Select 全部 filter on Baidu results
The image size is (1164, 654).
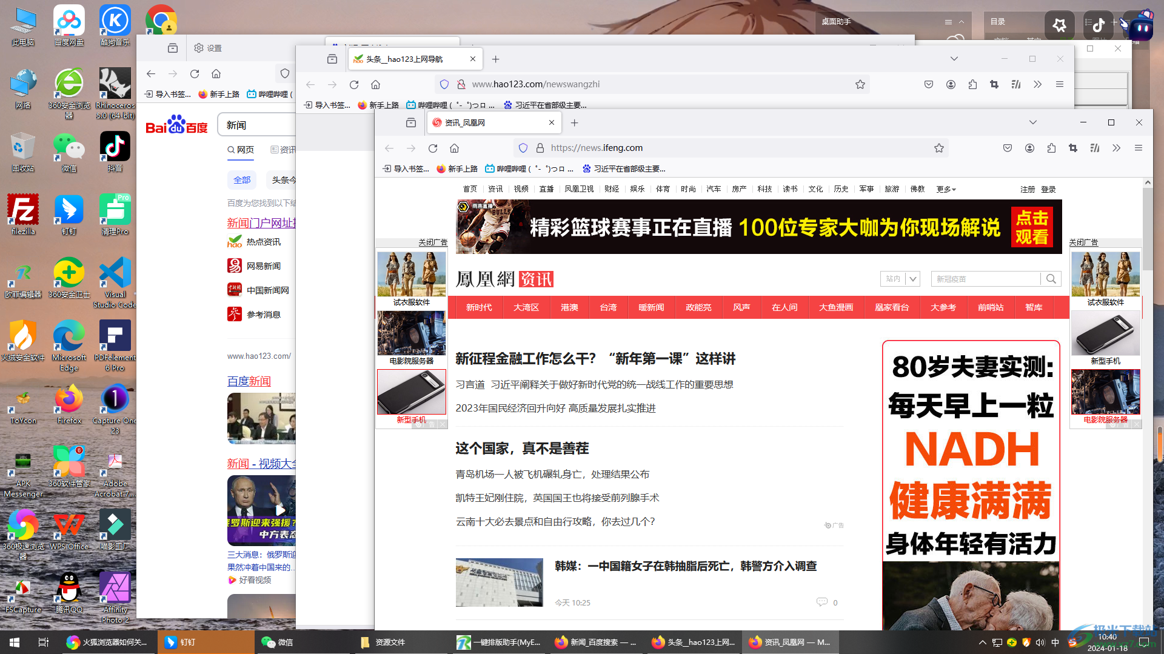[242, 180]
